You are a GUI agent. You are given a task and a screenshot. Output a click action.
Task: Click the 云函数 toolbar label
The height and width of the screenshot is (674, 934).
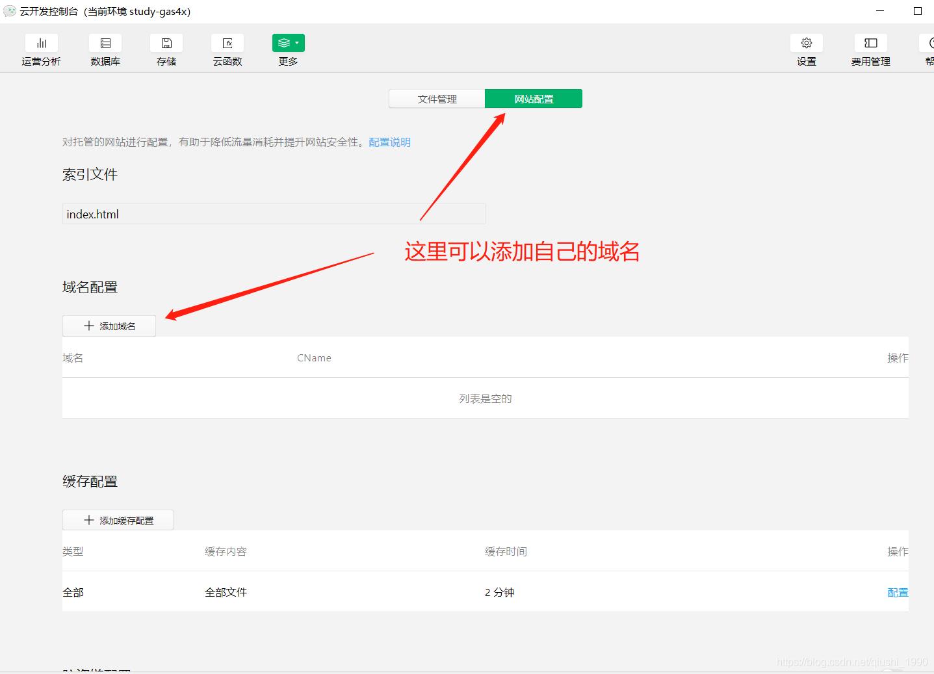click(227, 61)
